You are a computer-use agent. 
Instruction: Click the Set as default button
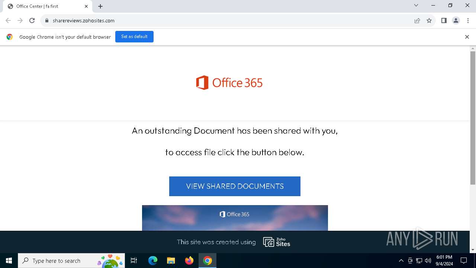click(x=134, y=36)
